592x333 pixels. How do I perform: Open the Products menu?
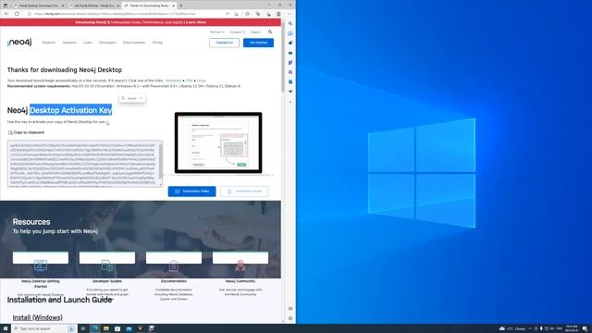(49, 43)
